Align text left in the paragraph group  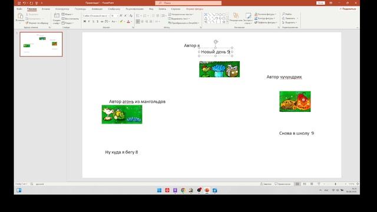click(138, 22)
